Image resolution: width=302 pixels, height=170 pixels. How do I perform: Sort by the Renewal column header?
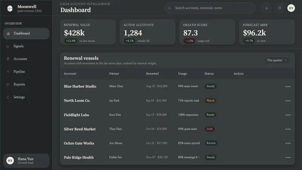tap(153, 74)
